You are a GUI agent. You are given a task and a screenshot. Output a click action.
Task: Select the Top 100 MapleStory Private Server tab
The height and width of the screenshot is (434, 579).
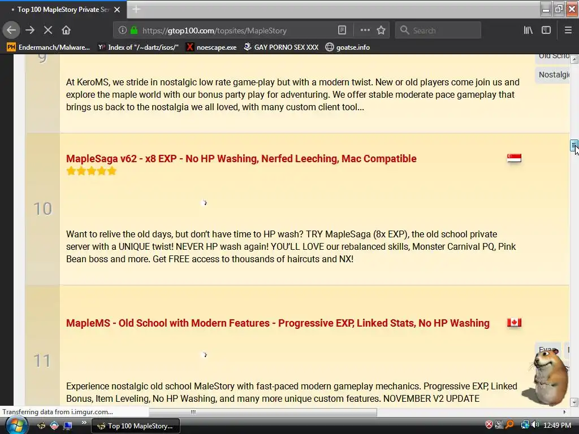[x=63, y=10]
